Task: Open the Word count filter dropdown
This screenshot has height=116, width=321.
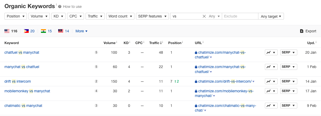Action: [120, 16]
